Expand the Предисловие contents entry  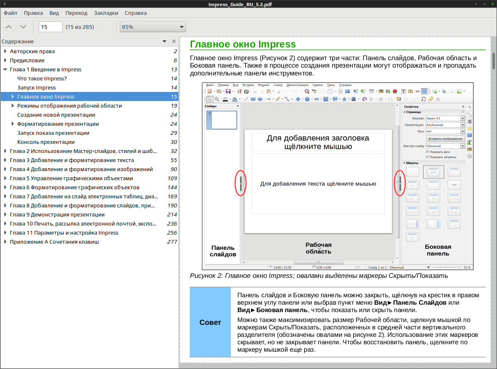(x=5, y=61)
